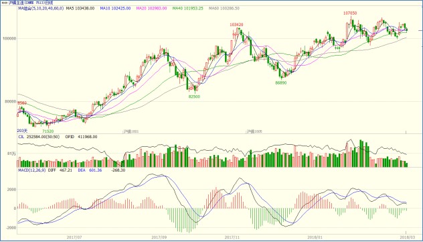Screen dimensions: 423x242
Task: Click the green MA40 101953.25 legend
Action: coord(187,9)
